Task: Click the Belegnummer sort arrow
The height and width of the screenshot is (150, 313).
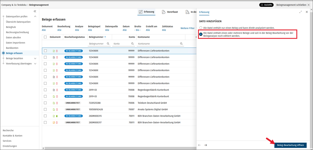Action: click(105, 37)
